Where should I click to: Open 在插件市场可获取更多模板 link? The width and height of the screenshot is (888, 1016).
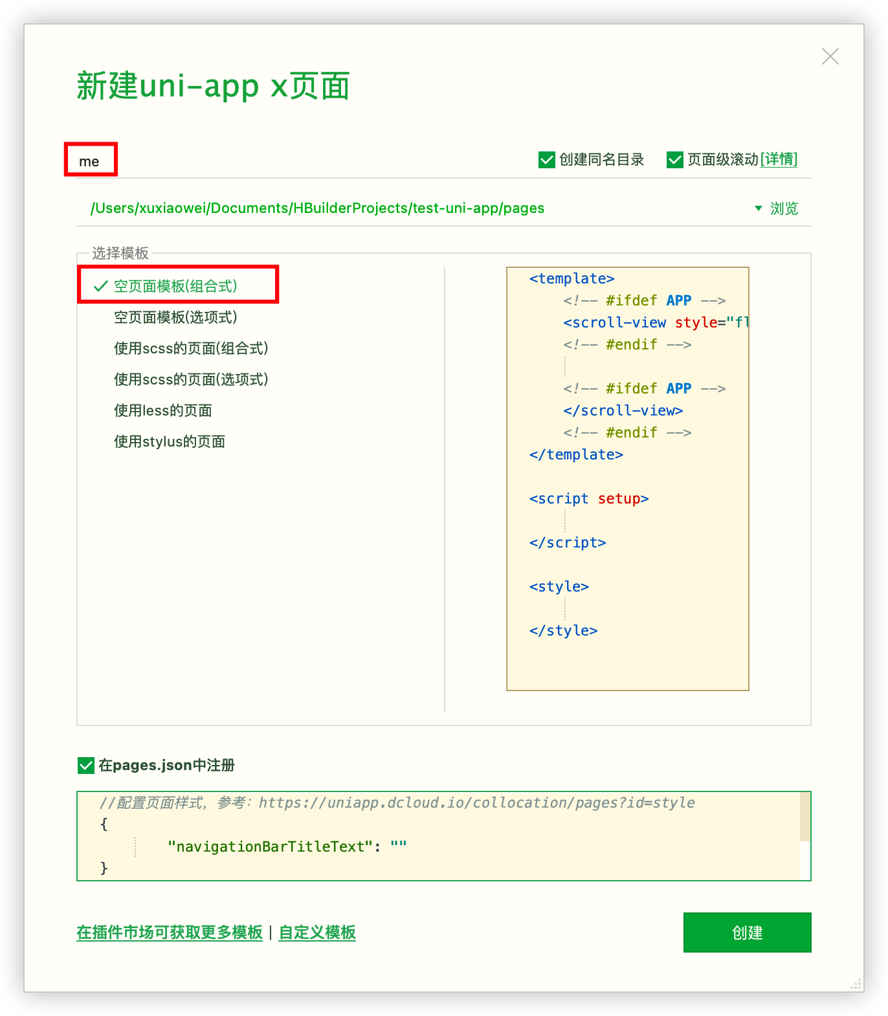[170, 933]
